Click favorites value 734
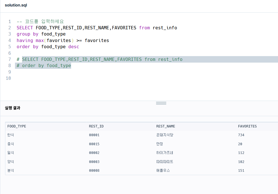278x194 pixels. click(241, 135)
